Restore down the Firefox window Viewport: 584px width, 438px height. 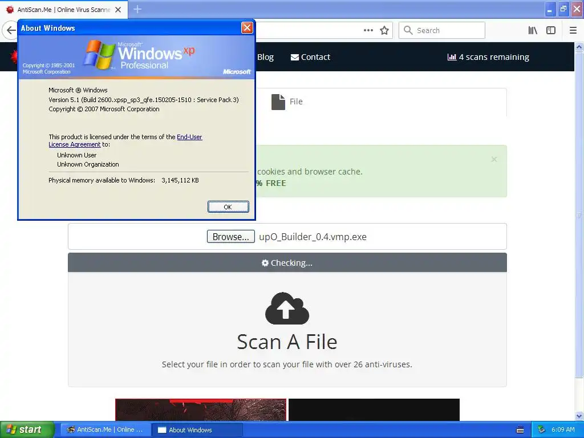point(563,9)
